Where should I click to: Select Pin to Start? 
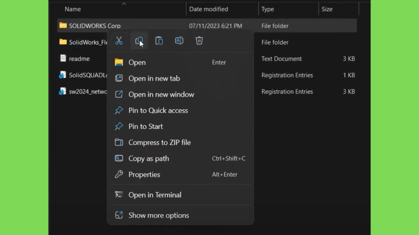click(x=180, y=126)
